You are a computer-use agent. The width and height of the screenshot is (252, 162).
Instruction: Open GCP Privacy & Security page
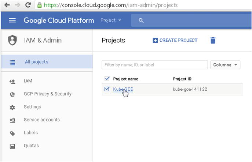click(47, 94)
